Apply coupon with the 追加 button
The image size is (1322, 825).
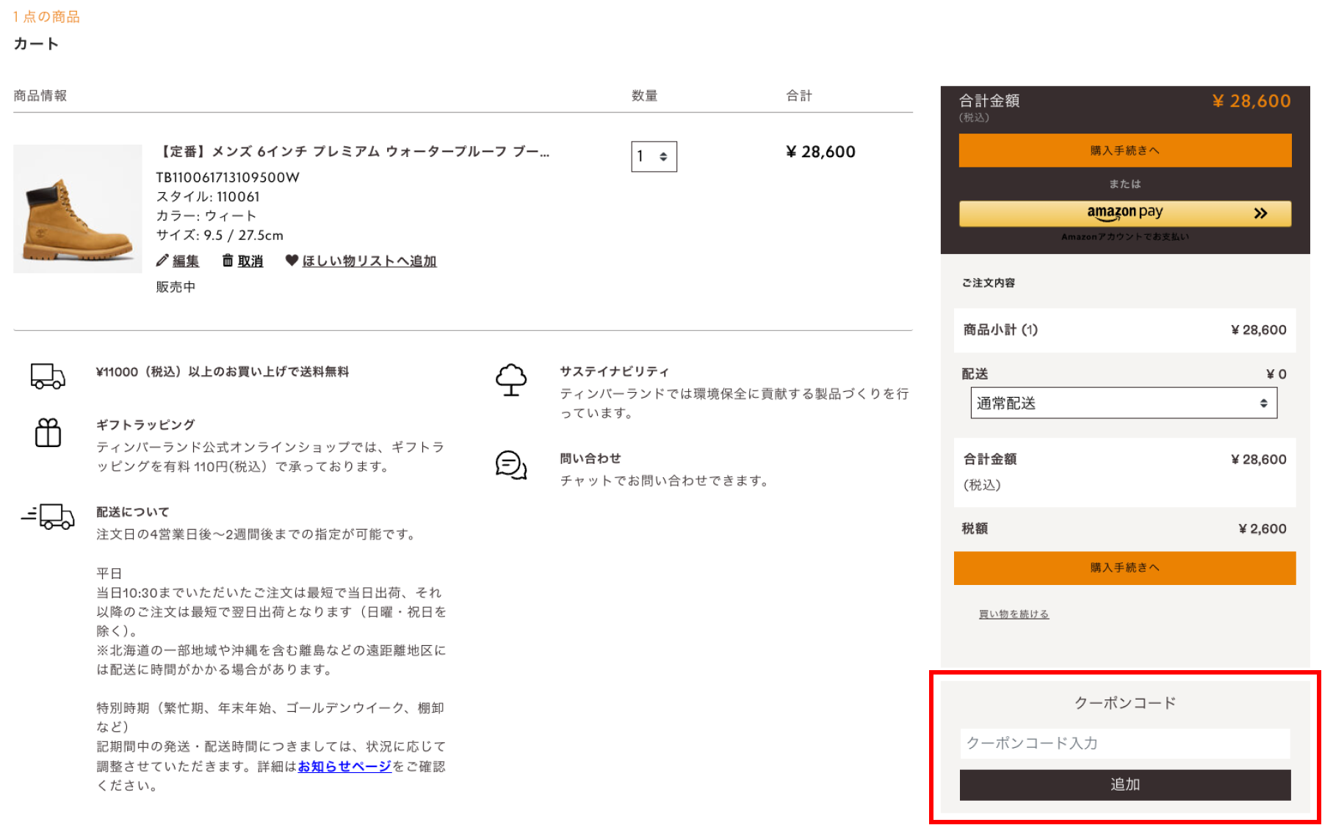tap(1124, 785)
